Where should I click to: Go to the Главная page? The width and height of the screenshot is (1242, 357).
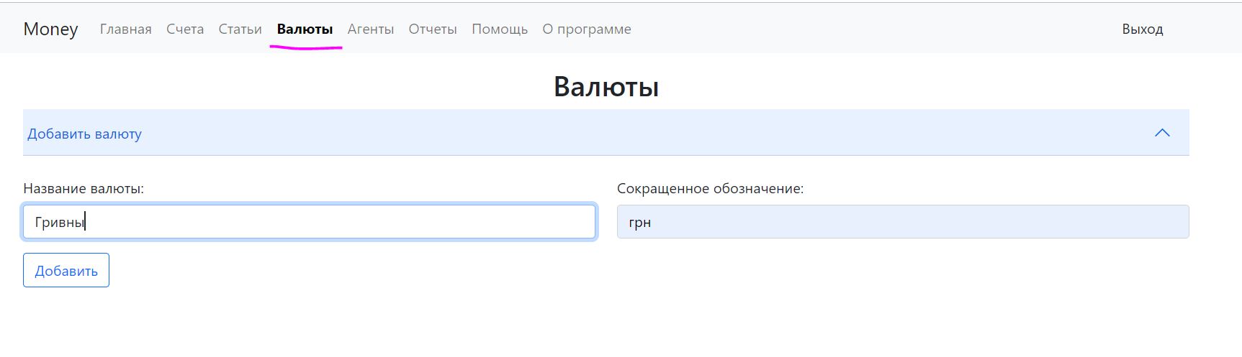[x=125, y=29]
